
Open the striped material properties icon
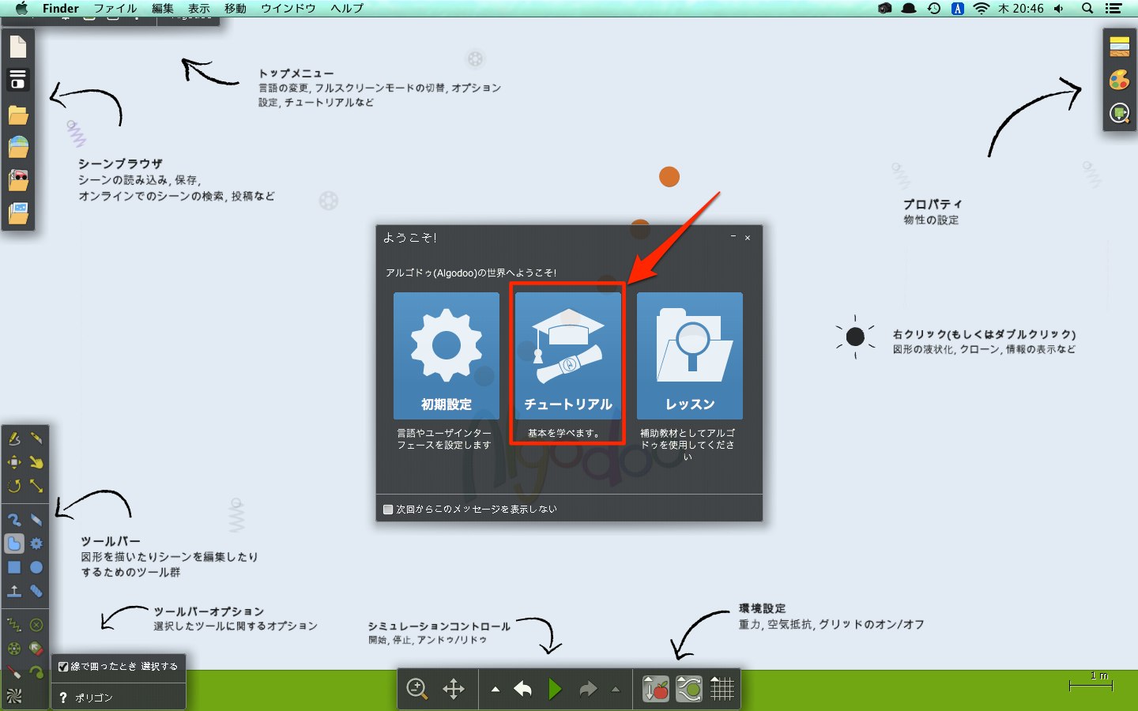click(1120, 47)
